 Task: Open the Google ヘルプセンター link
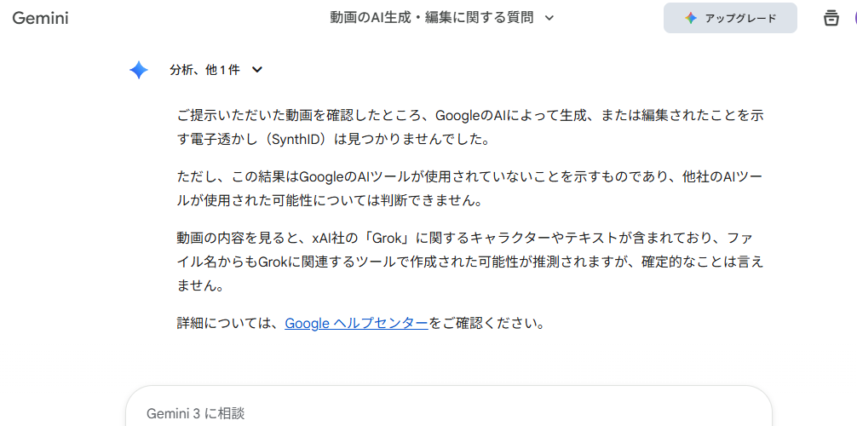(x=356, y=324)
